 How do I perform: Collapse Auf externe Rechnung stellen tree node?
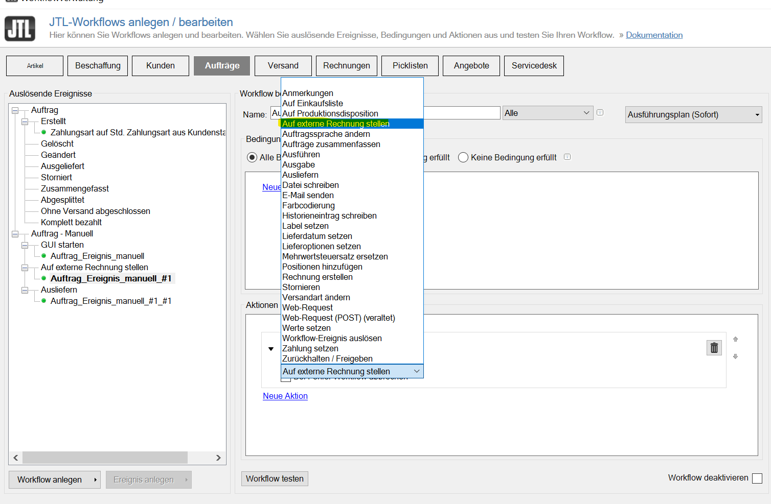(25, 268)
